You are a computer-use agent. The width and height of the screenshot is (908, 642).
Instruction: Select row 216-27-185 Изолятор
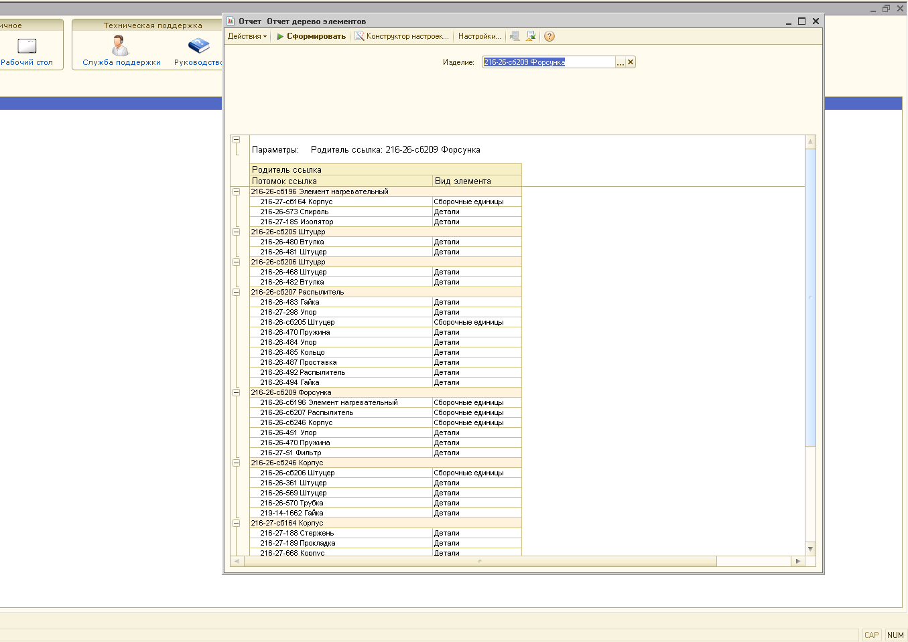tap(385, 222)
